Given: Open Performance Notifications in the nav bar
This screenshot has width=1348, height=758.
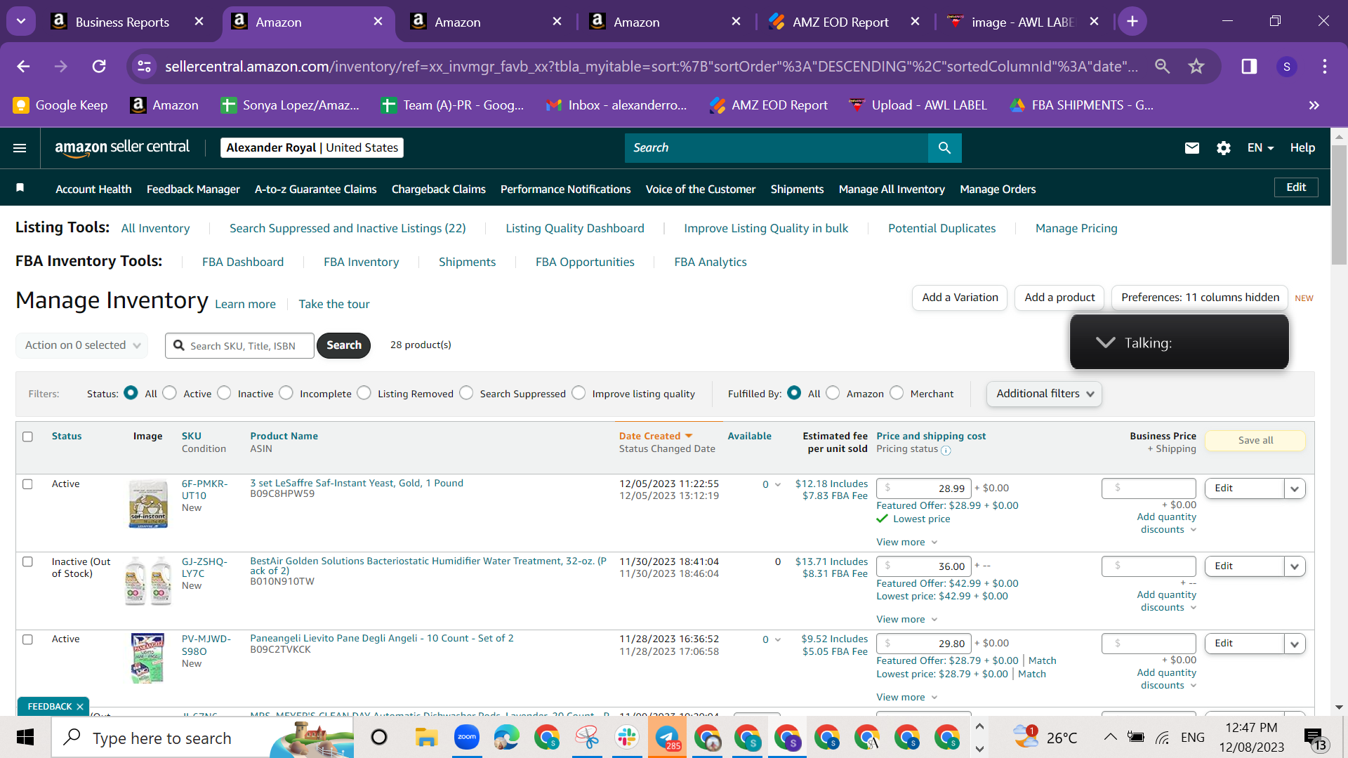Looking at the screenshot, I should coord(565,189).
